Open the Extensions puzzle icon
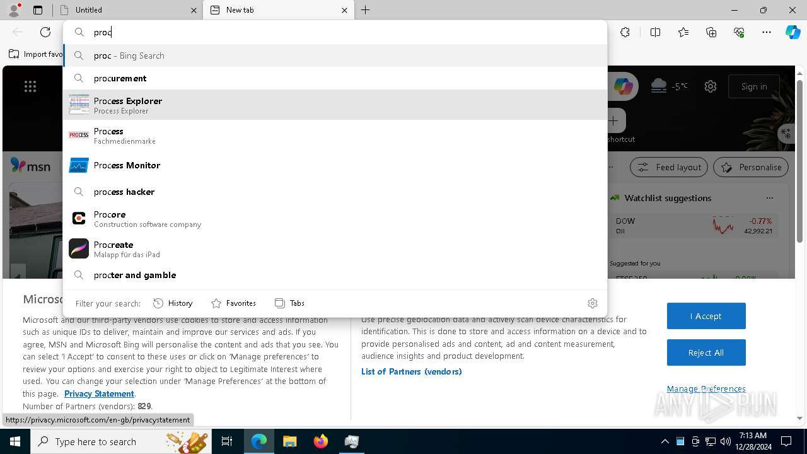Viewport: 807px width, 454px height. (x=625, y=32)
